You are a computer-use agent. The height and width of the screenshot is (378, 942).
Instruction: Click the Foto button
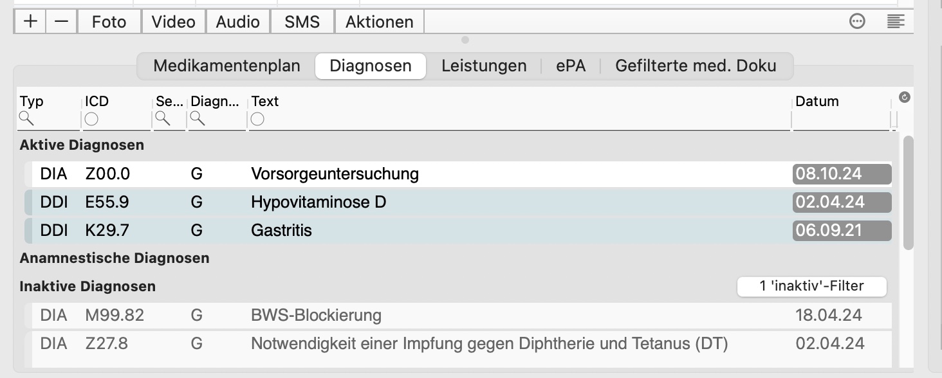tap(109, 21)
